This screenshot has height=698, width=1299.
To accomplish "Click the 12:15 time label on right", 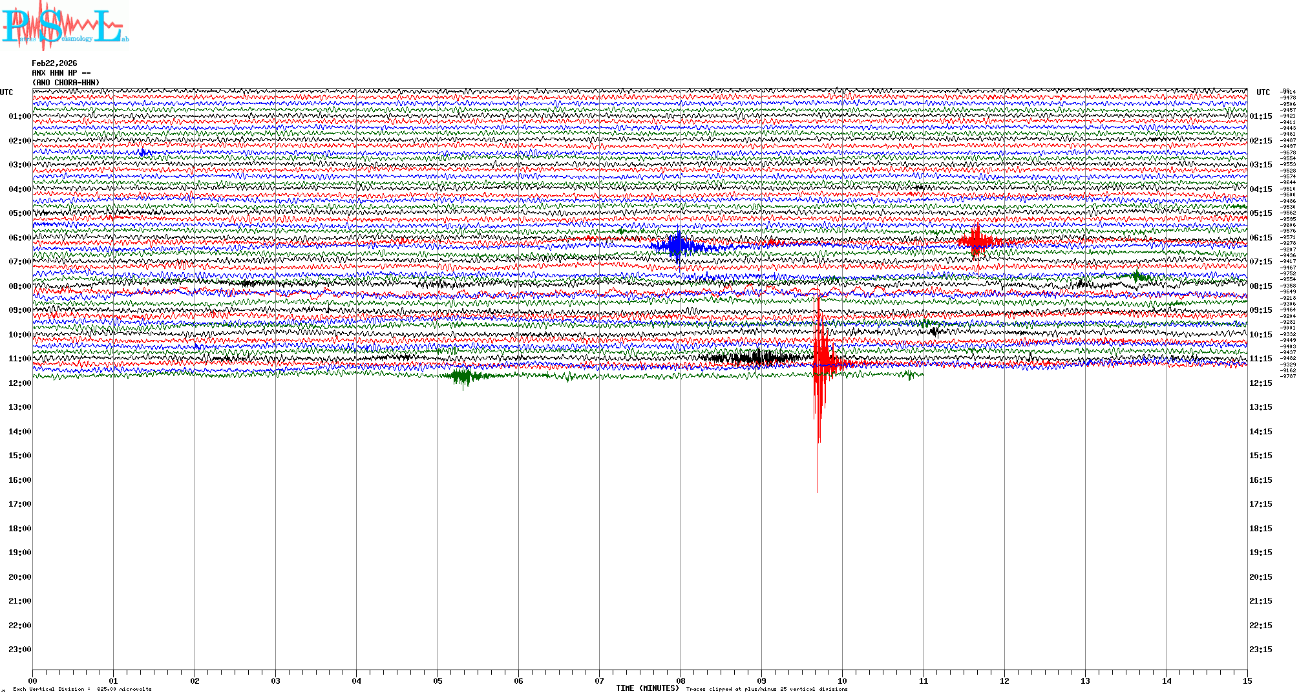I will 1260,383.
